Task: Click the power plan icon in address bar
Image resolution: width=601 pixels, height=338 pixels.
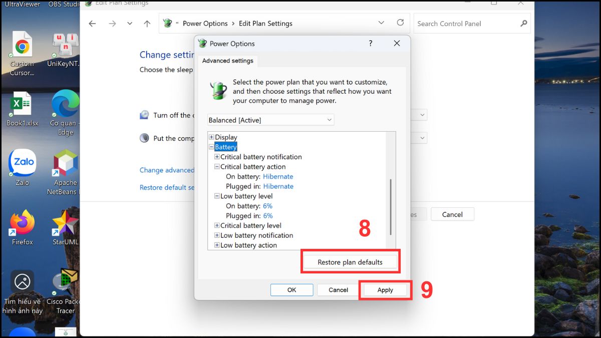Action: click(x=168, y=23)
